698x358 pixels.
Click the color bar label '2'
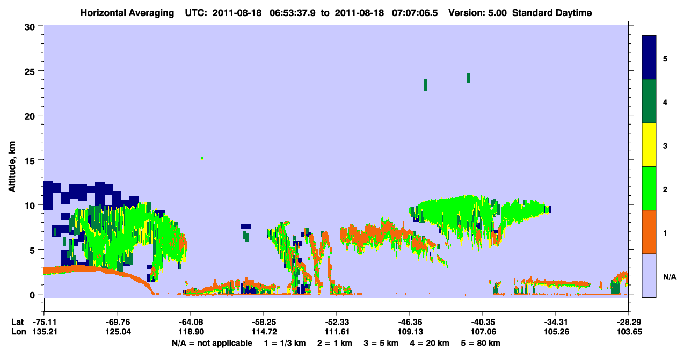pos(665,188)
